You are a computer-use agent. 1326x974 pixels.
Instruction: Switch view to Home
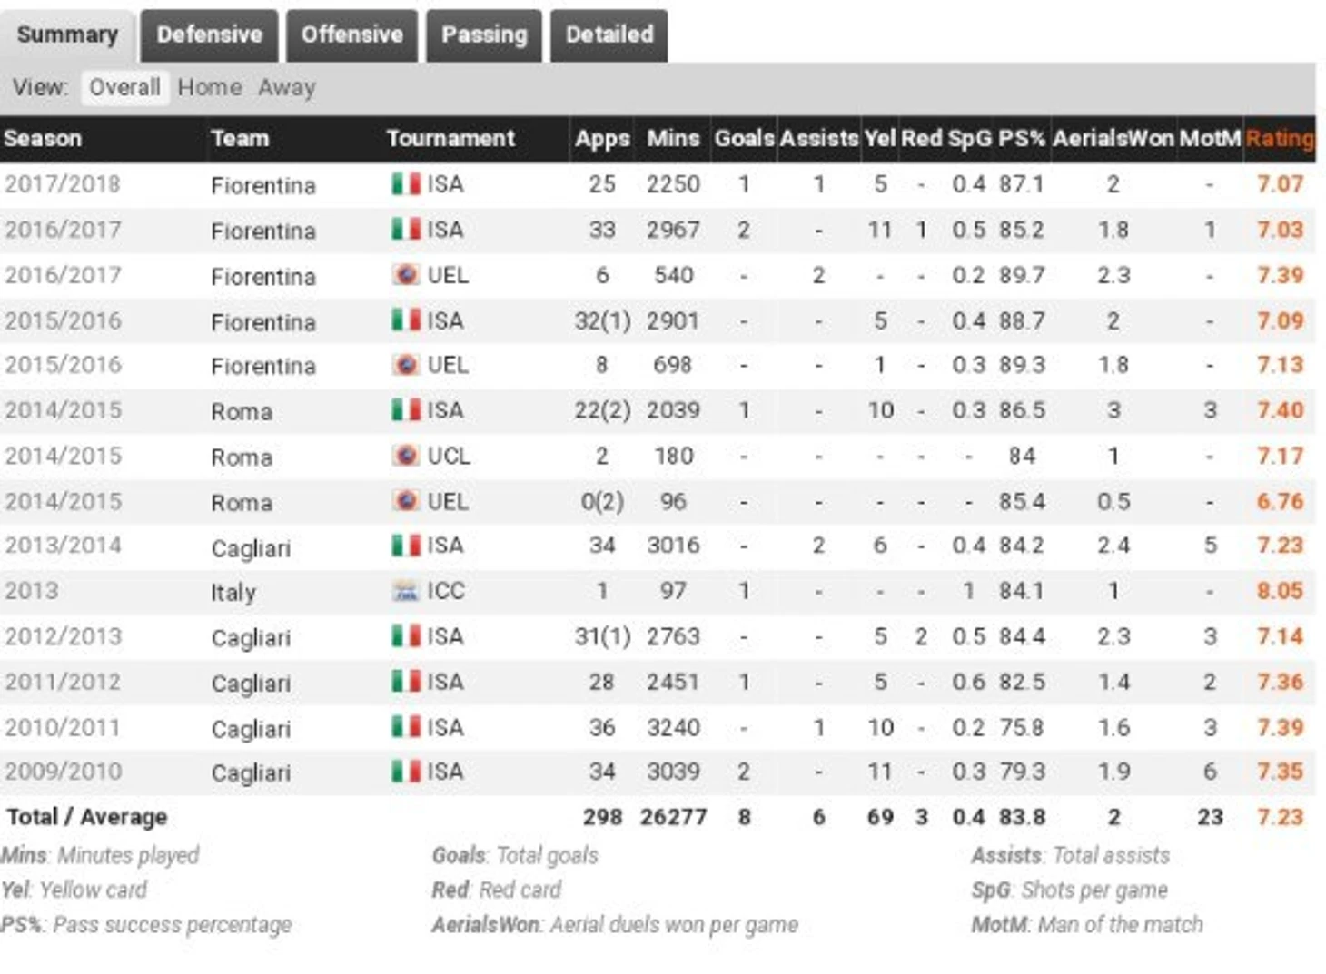[x=210, y=87]
